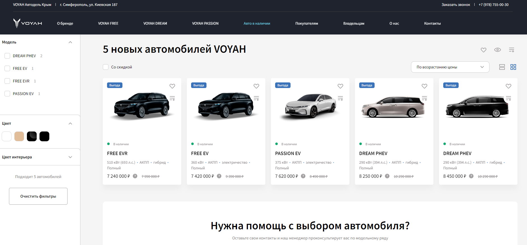Add PASSION EV to comparison
527x245 pixels.
click(x=340, y=98)
